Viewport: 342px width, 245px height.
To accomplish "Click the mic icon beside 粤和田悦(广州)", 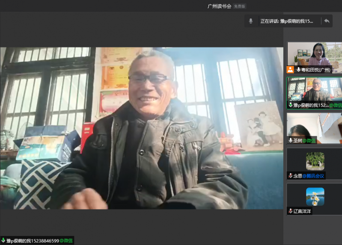I will click(x=298, y=70).
